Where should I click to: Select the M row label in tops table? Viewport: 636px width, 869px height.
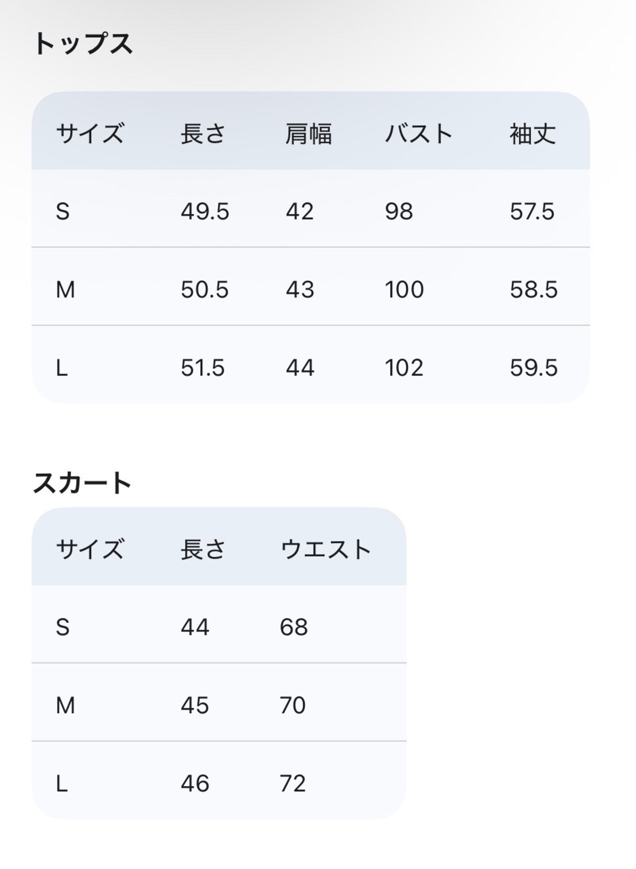point(65,290)
